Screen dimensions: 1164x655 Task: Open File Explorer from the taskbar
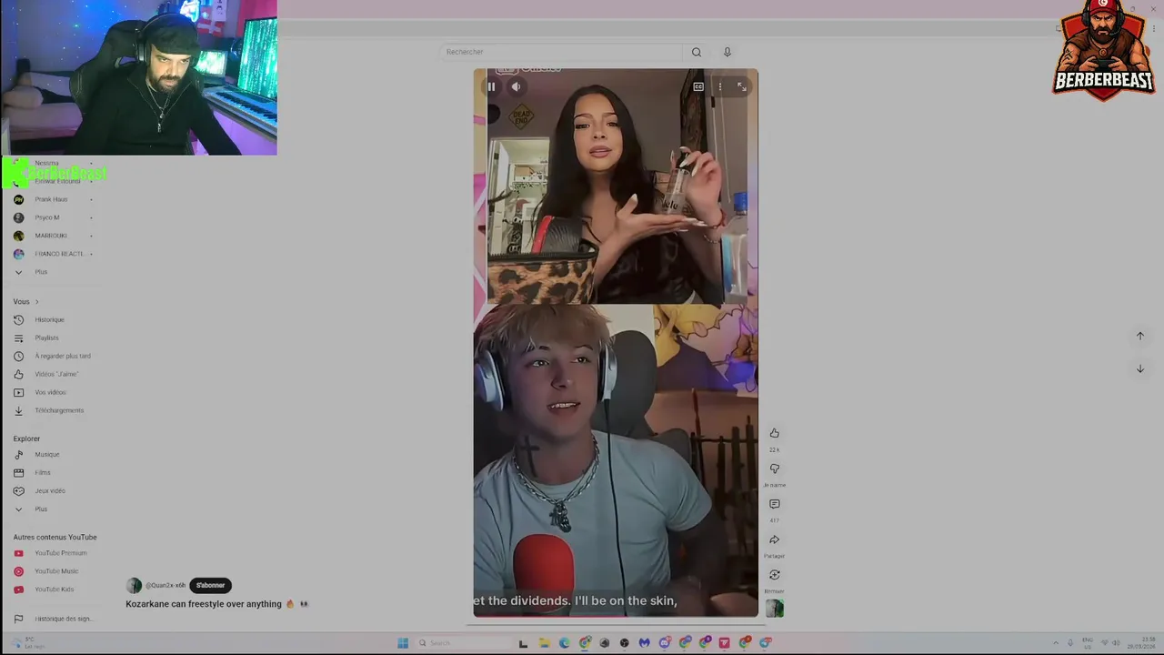click(x=544, y=643)
